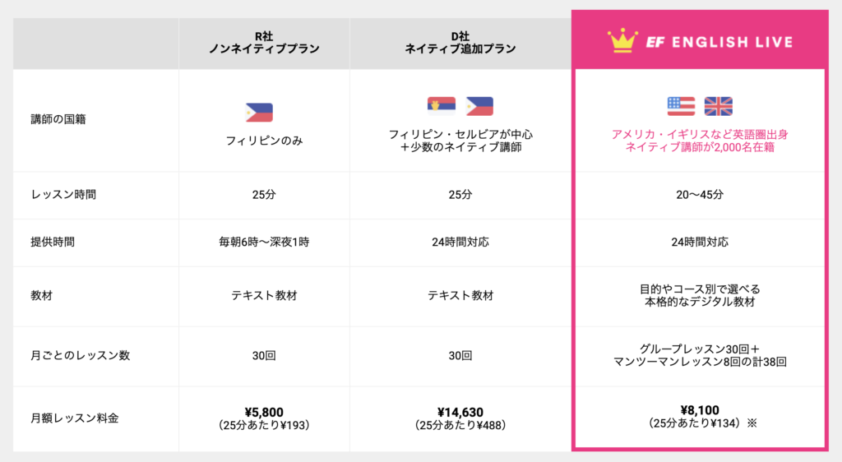The width and height of the screenshot is (842, 462).
Task: Click the ¥5,800 price for R社
Action: [264, 412]
